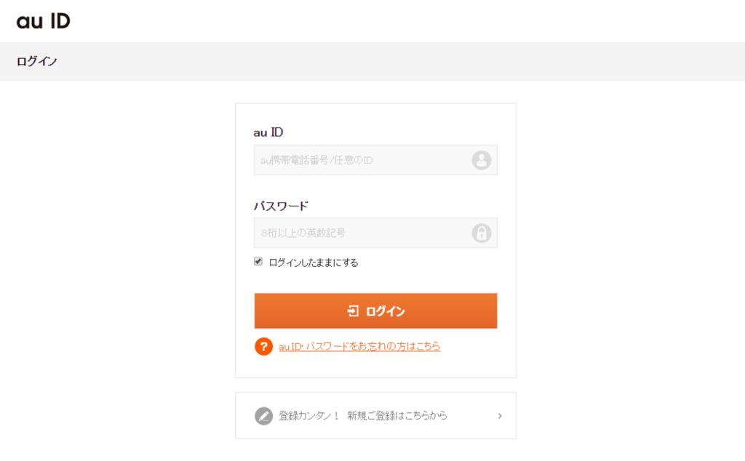Click the chevron arrow in registration box

[x=499, y=416]
